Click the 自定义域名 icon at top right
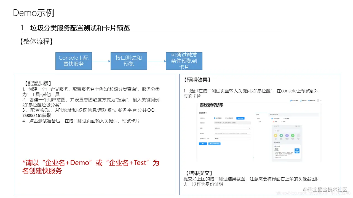The image size is (353, 198). 291,101
